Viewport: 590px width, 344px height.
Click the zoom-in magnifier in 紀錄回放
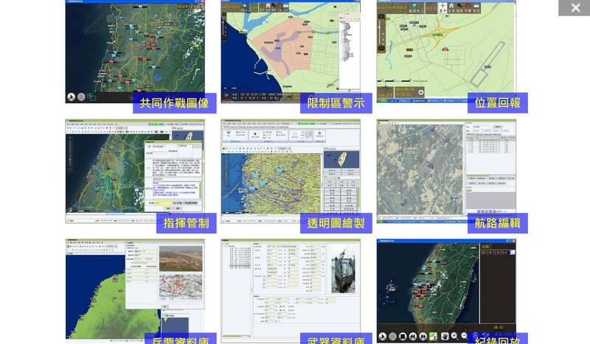(454, 336)
